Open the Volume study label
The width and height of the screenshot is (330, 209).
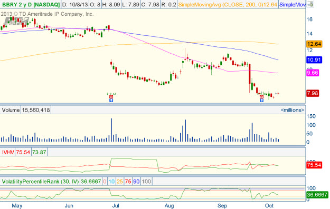11,110
